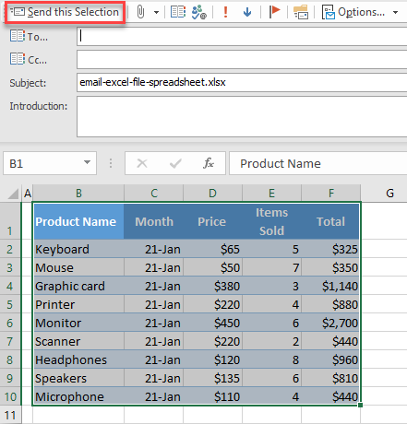Expand the toolbar overflow arrow after Options
The height and width of the screenshot is (424, 407).
click(x=395, y=13)
